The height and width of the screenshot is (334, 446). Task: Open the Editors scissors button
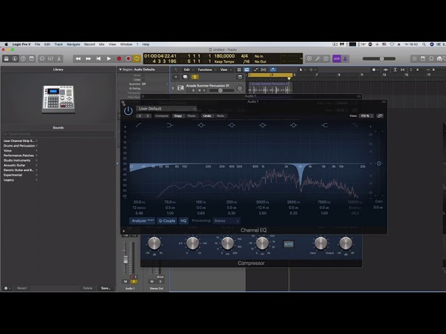pos(59,58)
